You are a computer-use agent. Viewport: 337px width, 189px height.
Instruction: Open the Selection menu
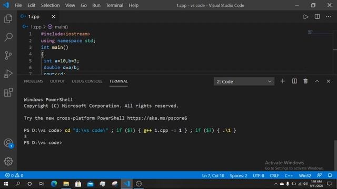pyautogui.click(x=51, y=5)
